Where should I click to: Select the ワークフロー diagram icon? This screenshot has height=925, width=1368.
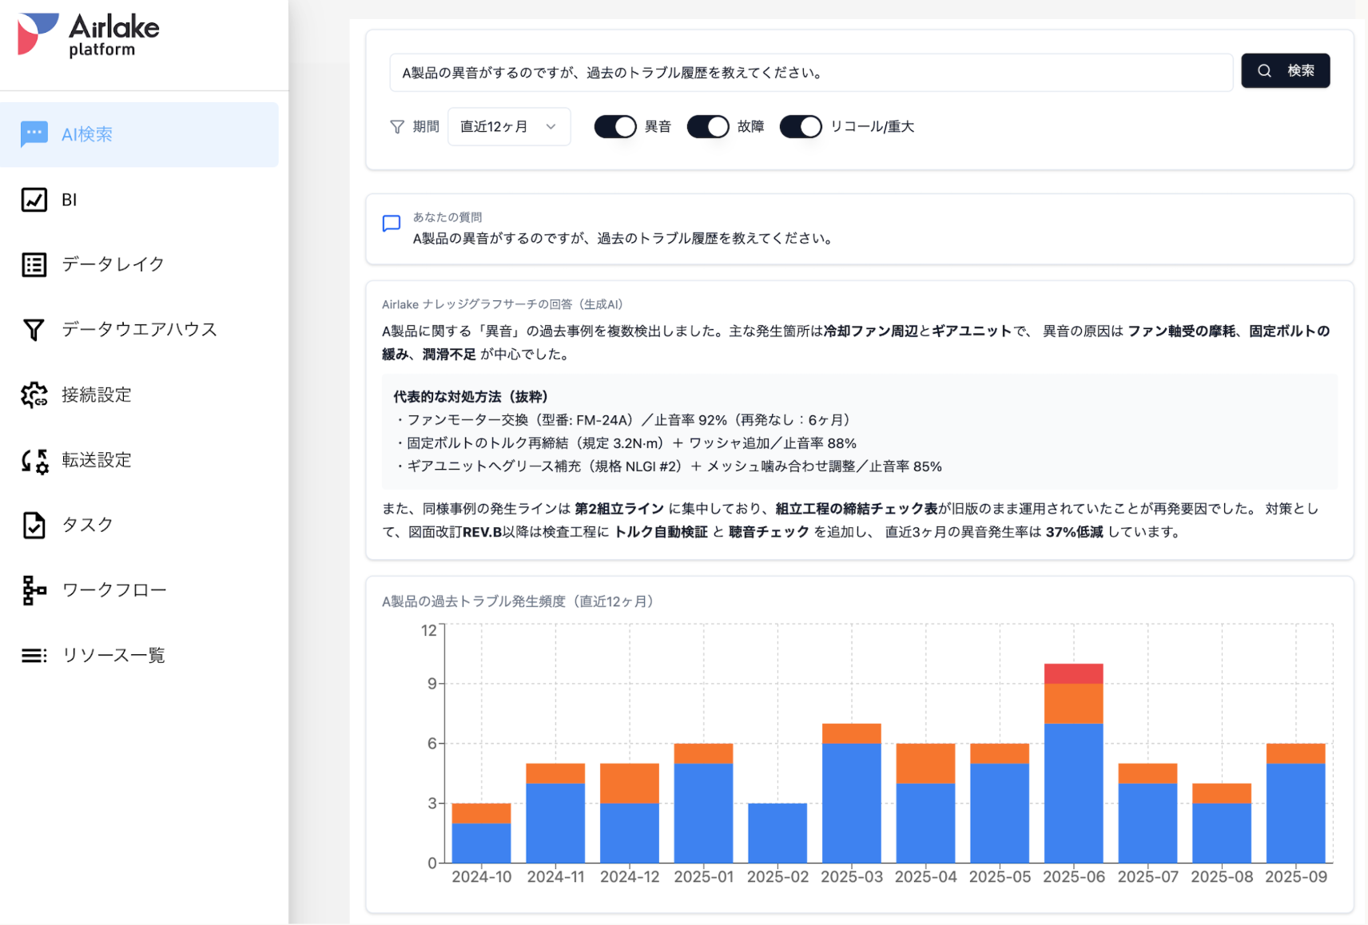[34, 590]
